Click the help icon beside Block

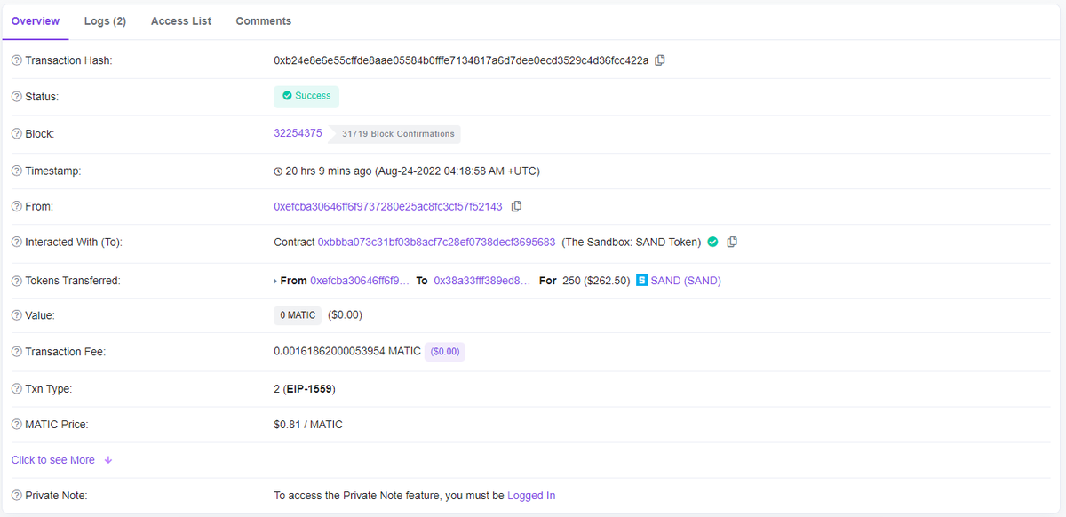click(16, 134)
